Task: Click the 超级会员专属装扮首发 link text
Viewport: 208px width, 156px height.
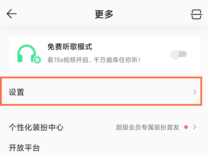Action: (147, 127)
